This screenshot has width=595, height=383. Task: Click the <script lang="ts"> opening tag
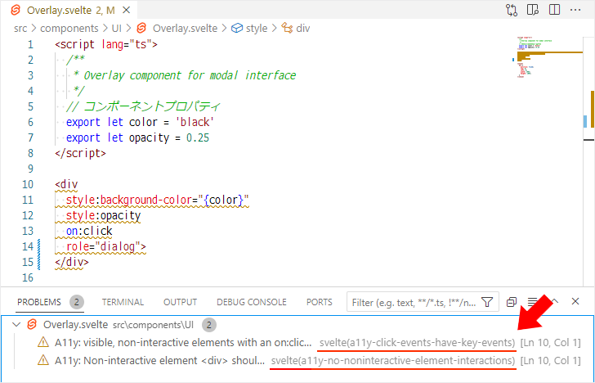(106, 44)
